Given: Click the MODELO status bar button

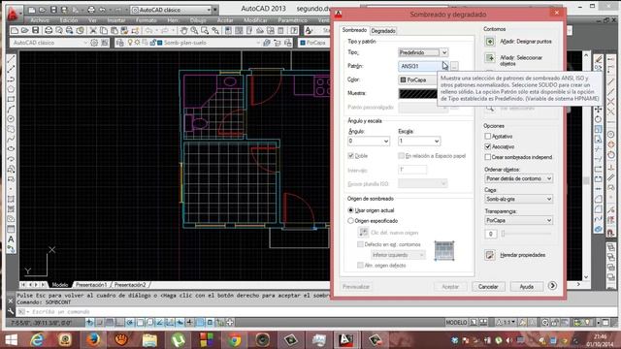Looking at the screenshot, I should (457, 323).
